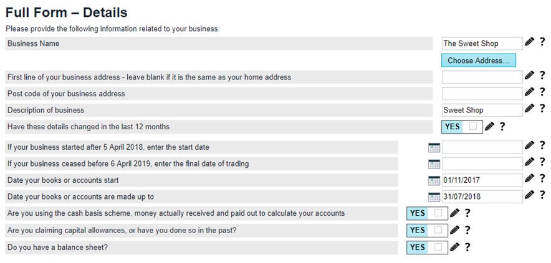Click the pencil icon for cash basis question
Viewport: 551px width, 263px height.
coord(454,213)
